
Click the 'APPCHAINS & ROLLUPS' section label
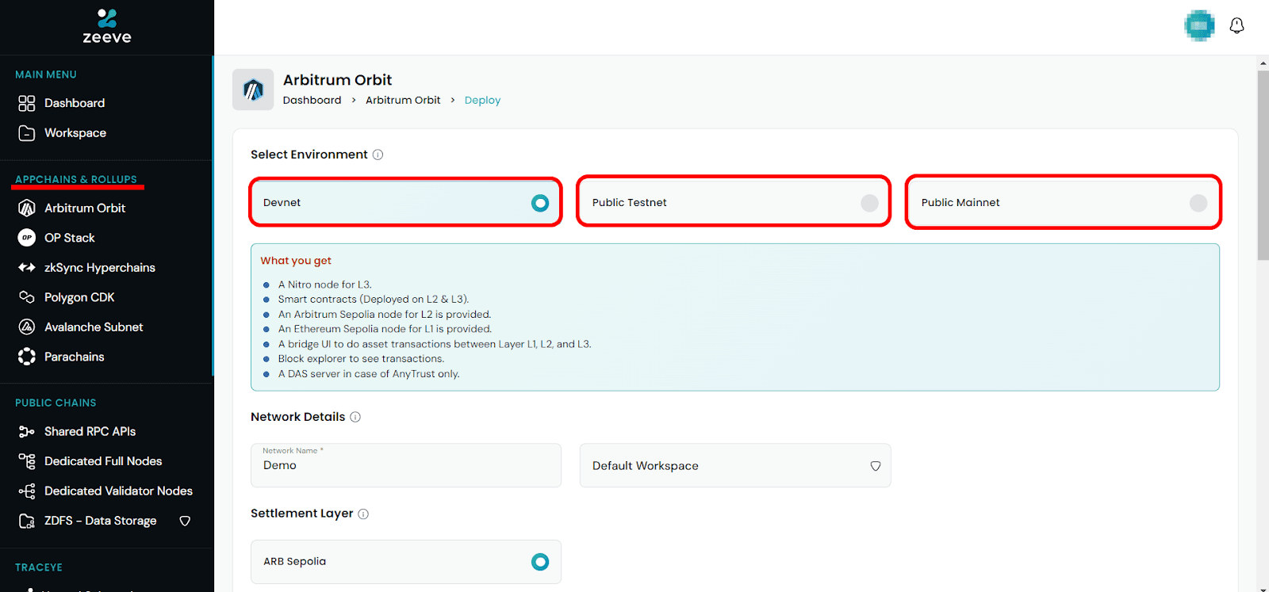(x=76, y=180)
